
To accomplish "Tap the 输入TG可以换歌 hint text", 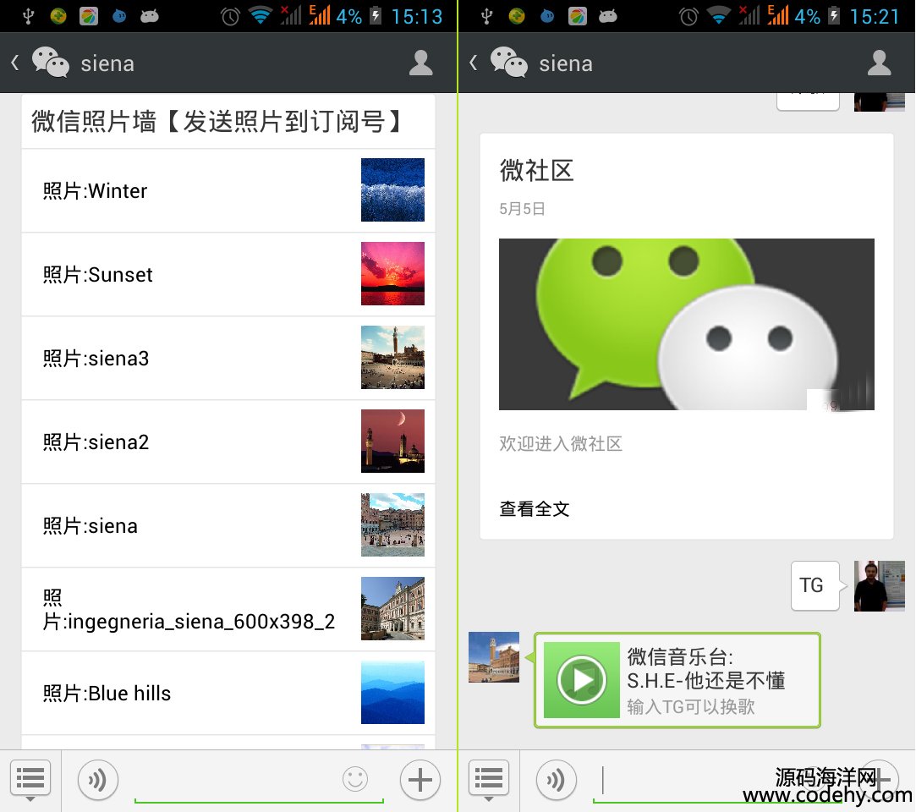I will pyautogui.click(x=691, y=707).
